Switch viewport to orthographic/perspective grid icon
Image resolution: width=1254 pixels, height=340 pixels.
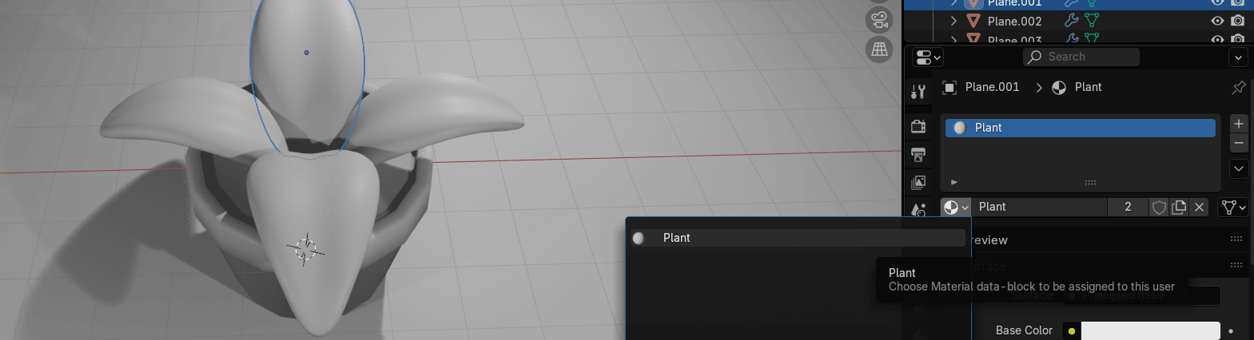tap(879, 49)
